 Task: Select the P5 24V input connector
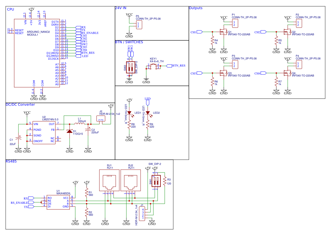[139, 25]
